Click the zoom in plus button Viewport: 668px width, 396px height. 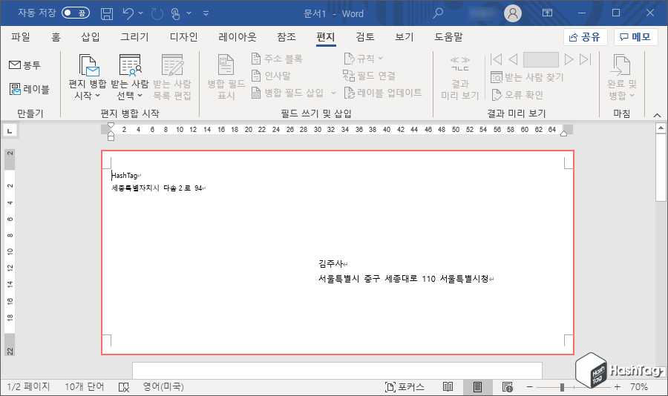[x=617, y=386]
